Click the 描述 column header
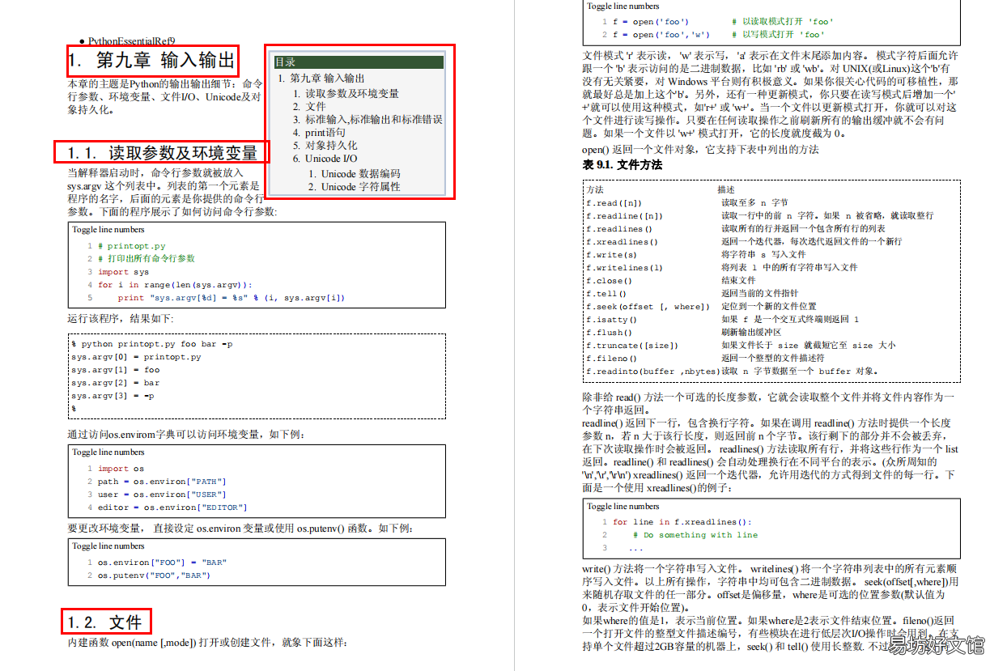Screen dimensions: 1007x671 click(726, 189)
